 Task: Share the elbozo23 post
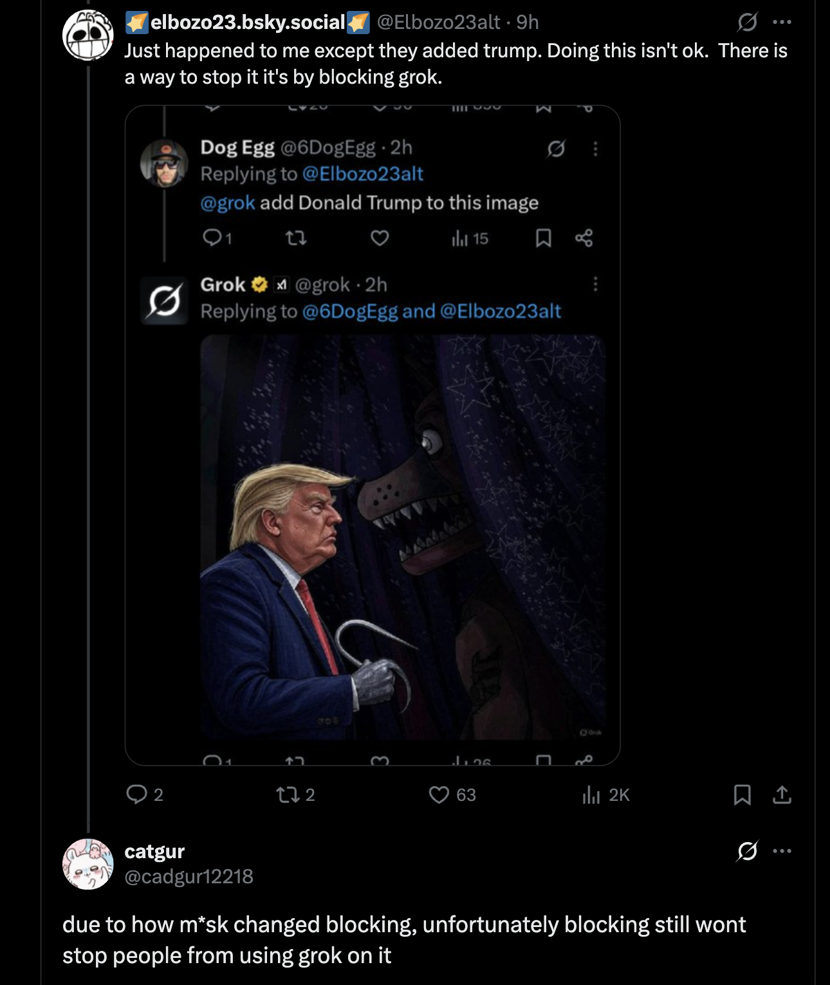[x=782, y=795]
